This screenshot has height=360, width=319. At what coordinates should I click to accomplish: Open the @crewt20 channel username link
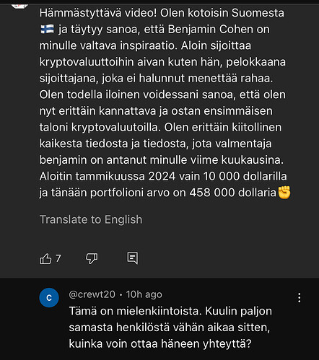[92, 294]
